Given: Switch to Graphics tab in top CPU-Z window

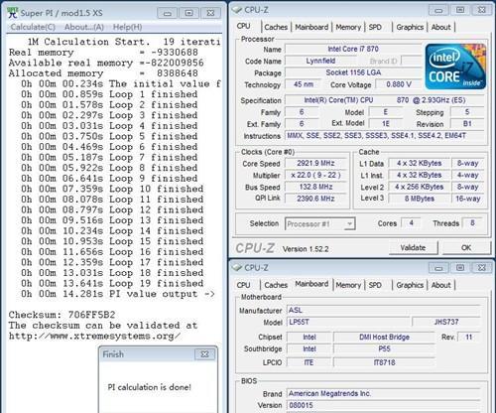Looking at the screenshot, I should click(410, 27).
